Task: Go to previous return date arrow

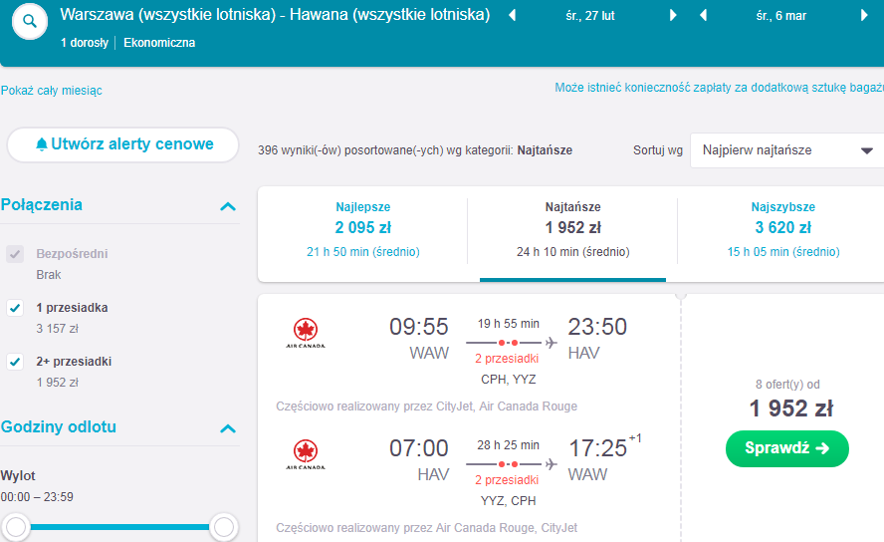Action: point(703,15)
